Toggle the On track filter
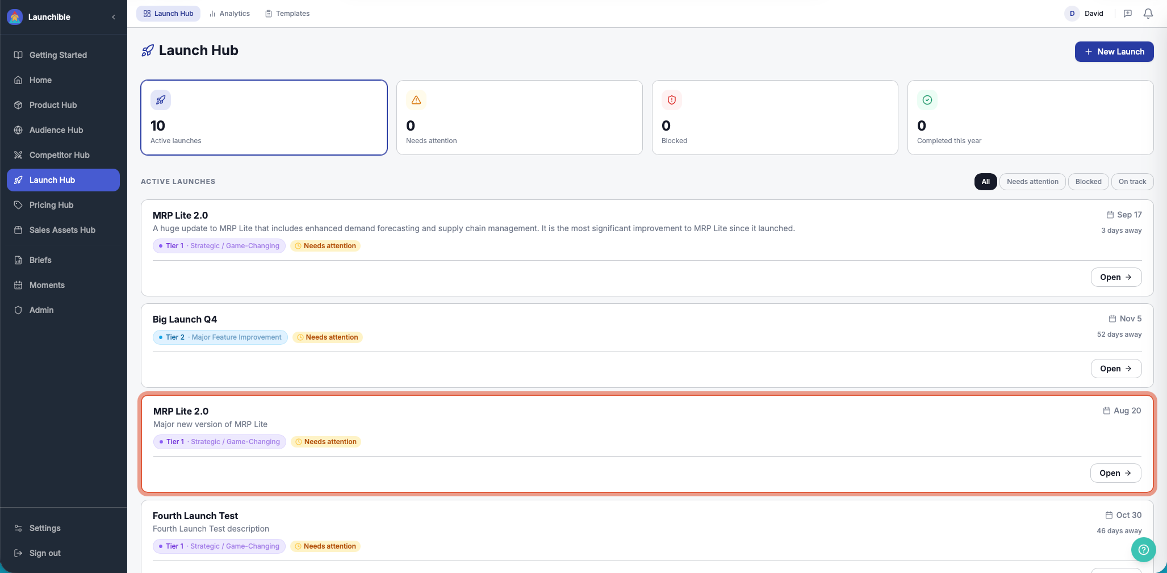1167x573 pixels. point(1132,182)
